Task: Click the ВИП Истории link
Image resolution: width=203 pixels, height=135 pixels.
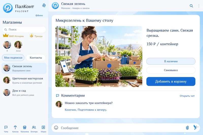Action: pos(16,36)
